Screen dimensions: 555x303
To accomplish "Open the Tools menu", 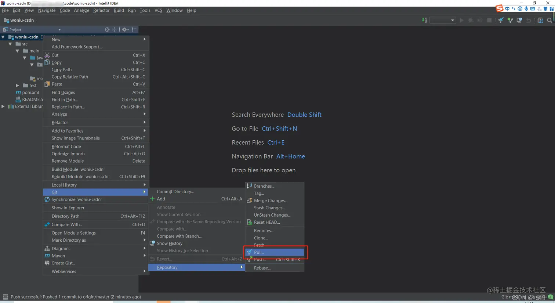I will [145, 10].
